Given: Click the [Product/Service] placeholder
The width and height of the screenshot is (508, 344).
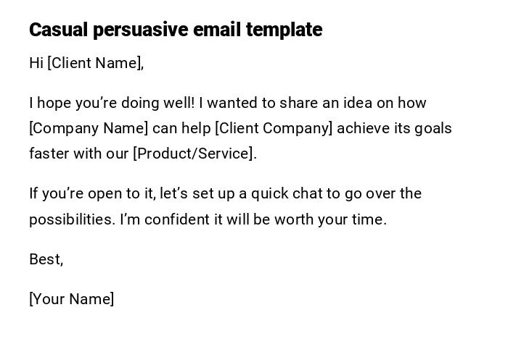Looking at the screenshot, I should coord(193,154).
